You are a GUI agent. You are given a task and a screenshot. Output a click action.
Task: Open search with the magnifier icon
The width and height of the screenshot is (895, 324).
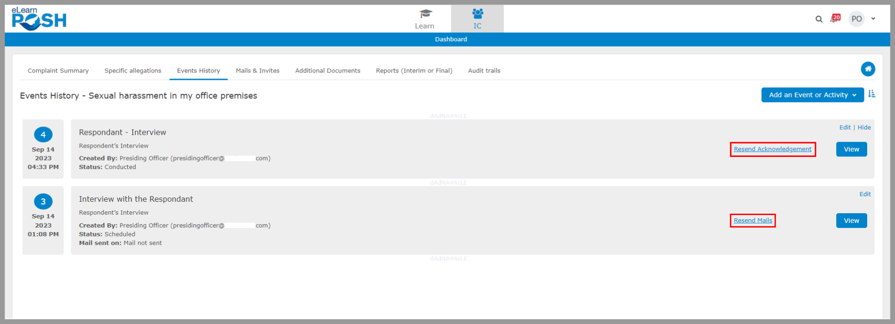[x=819, y=19]
